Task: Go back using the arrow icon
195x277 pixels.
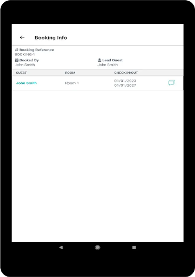Action: 22,38
